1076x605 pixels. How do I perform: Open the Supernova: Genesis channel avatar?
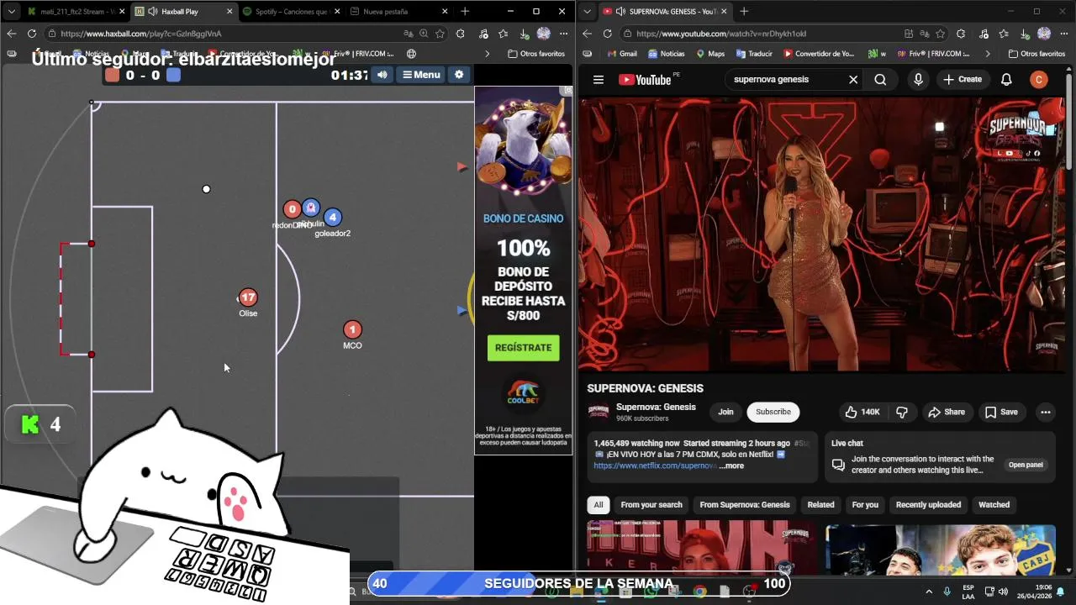(x=599, y=412)
